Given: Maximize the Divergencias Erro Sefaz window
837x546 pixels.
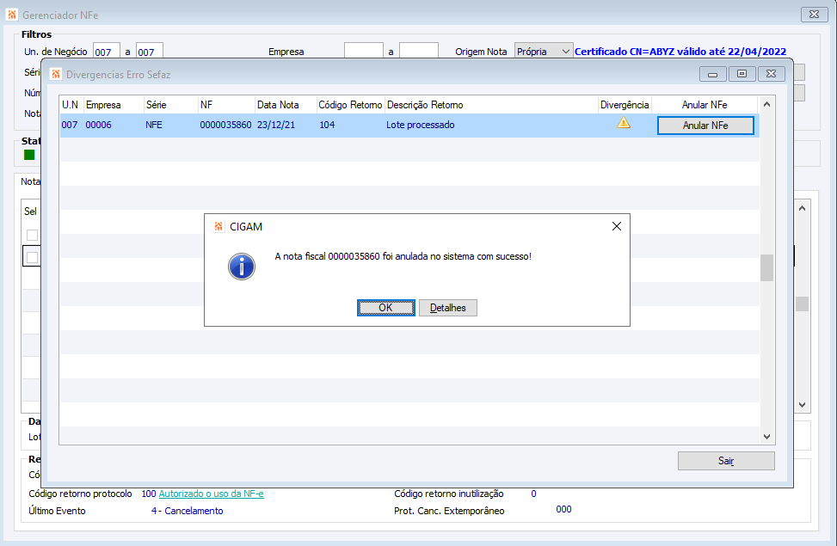Looking at the screenshot, I should click(x=742, y=74).
